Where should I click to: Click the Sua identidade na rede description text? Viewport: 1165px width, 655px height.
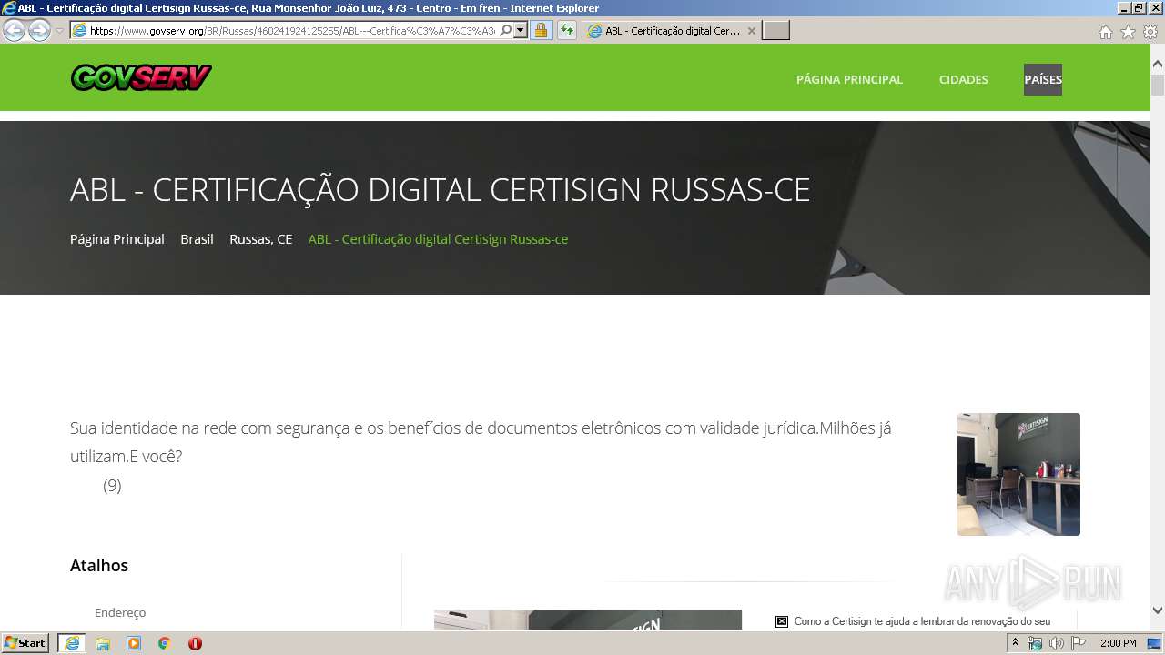click(x=481, y=442)
